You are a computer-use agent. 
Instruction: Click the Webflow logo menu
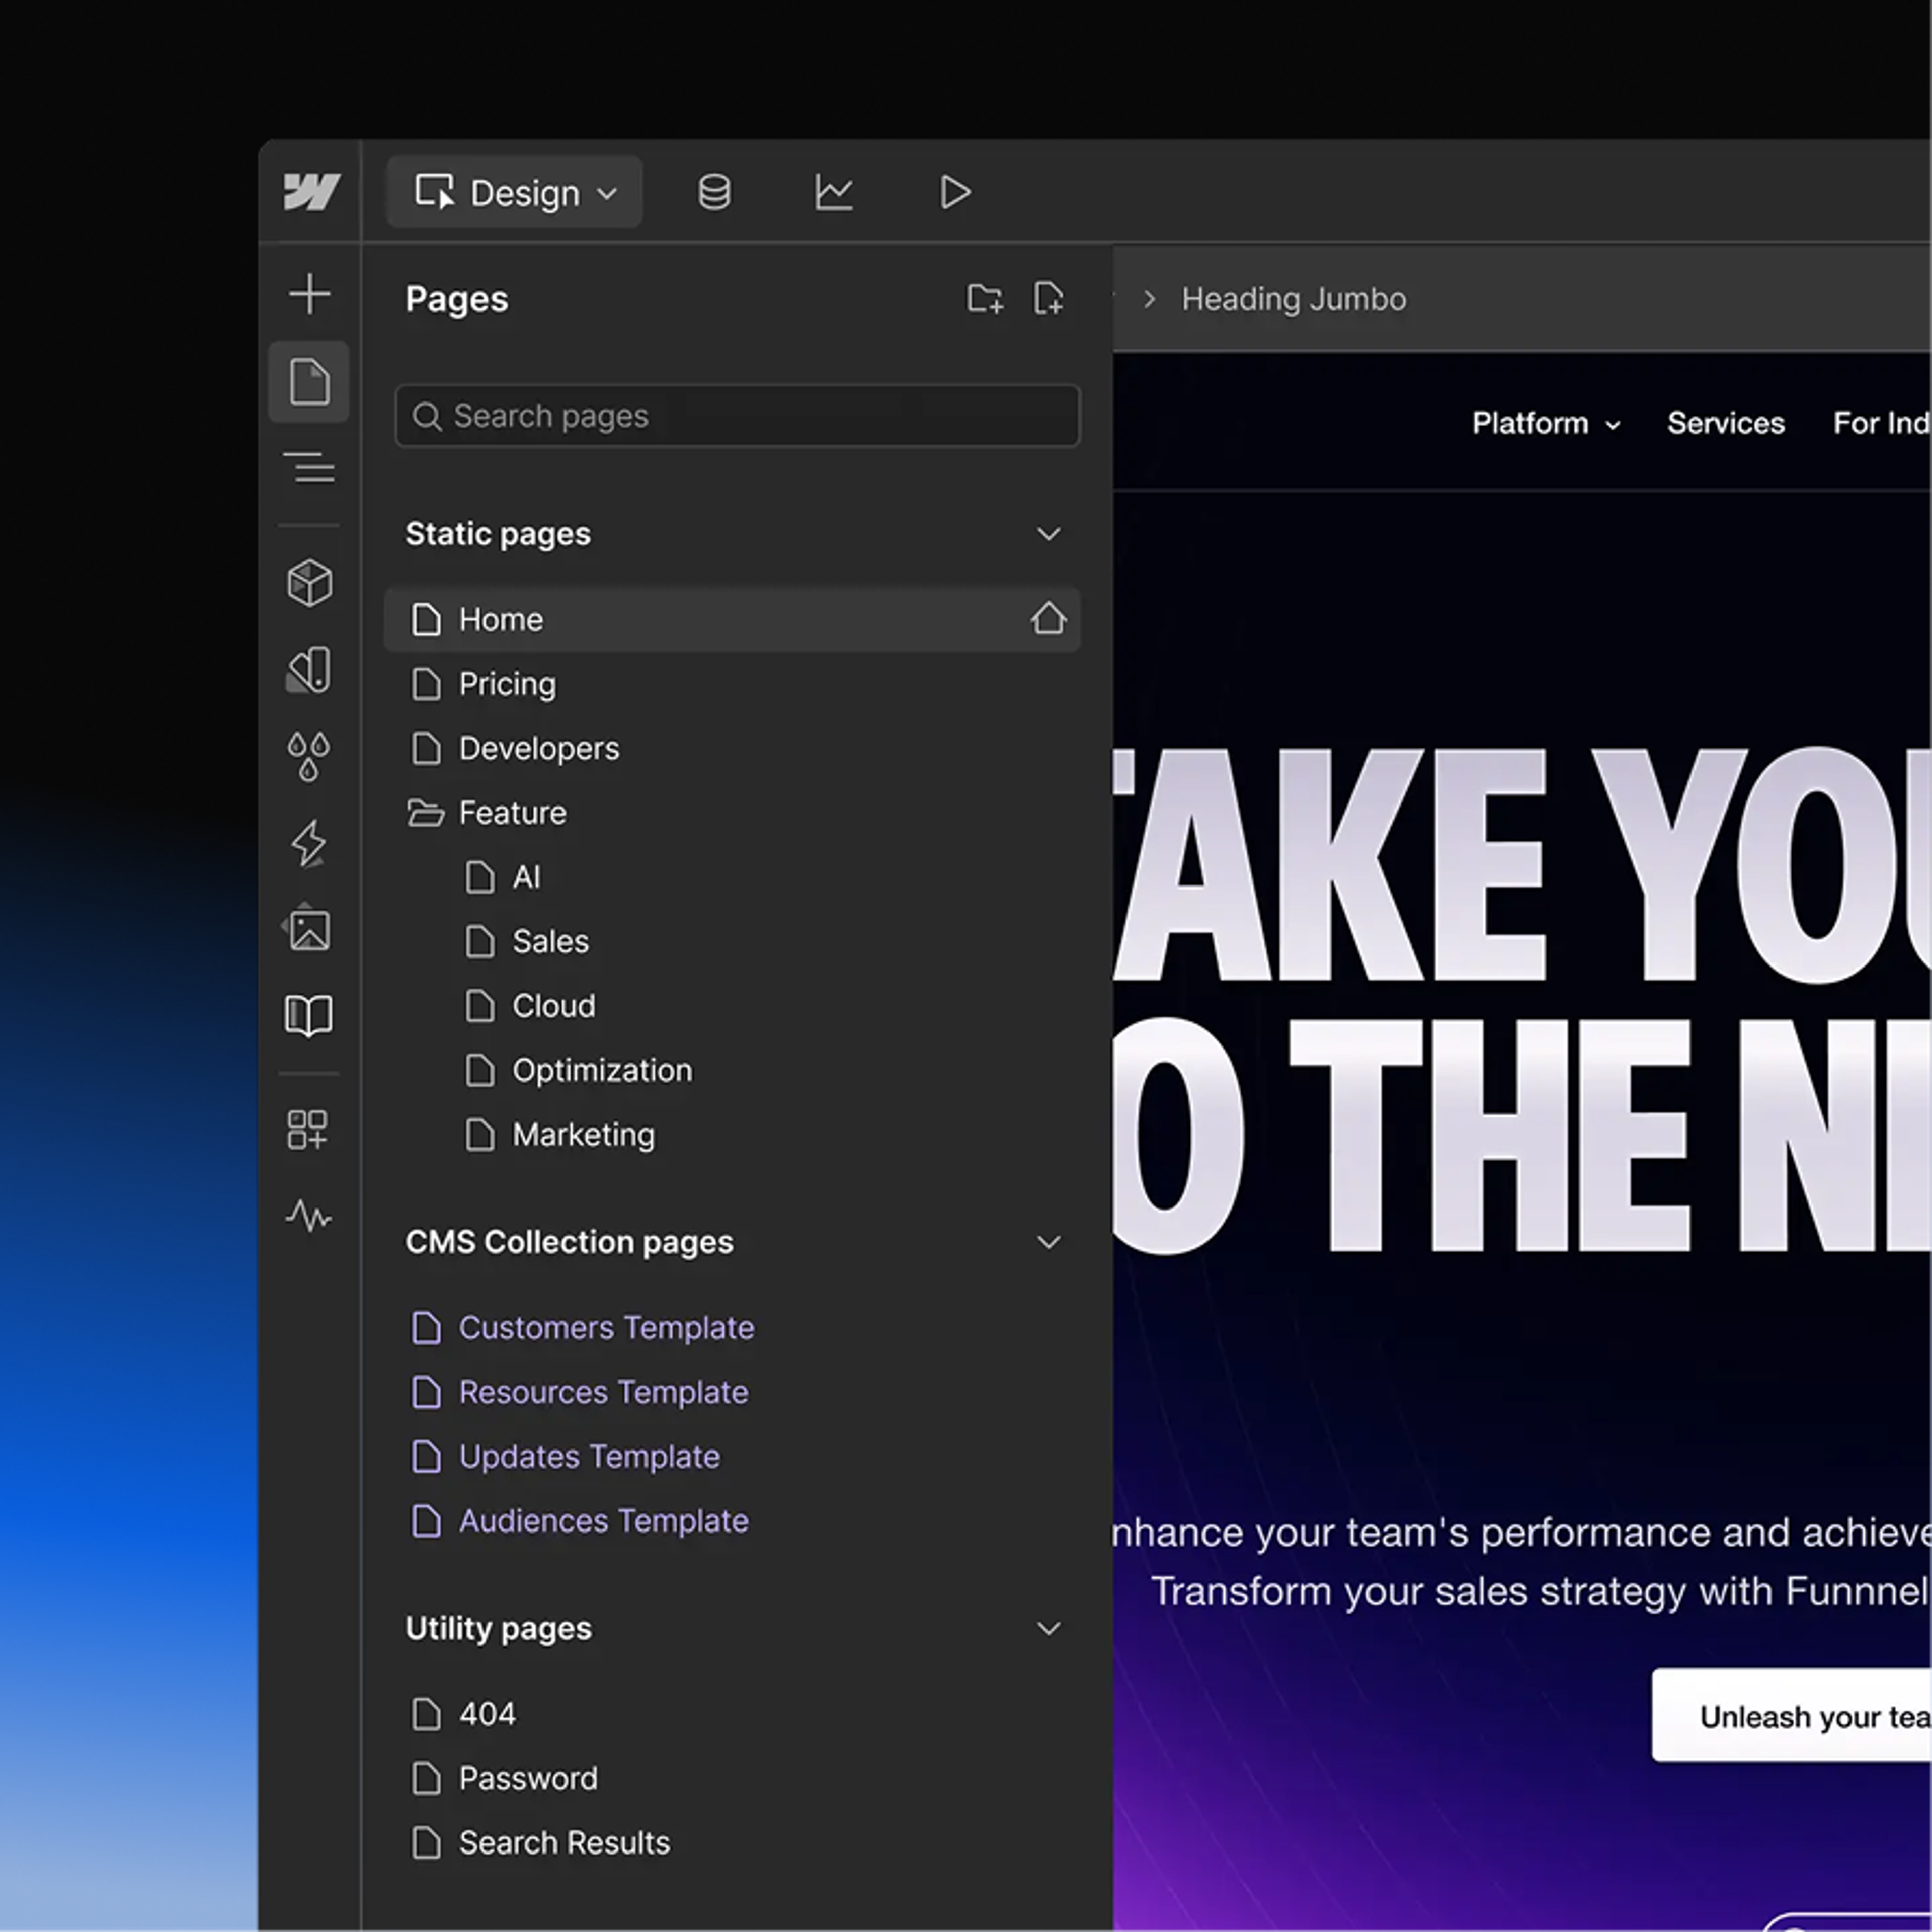pyautogui.click(x=311, y=192)
